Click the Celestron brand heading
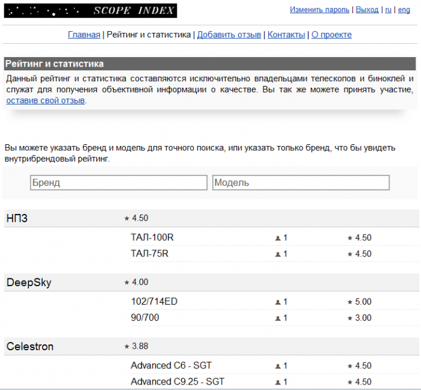The width and height of the screenshot is (421, 390). click(x=30, y=347)
